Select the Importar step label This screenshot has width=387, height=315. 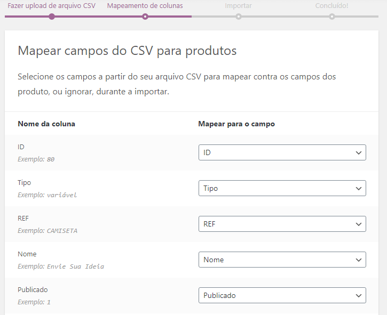239,6
